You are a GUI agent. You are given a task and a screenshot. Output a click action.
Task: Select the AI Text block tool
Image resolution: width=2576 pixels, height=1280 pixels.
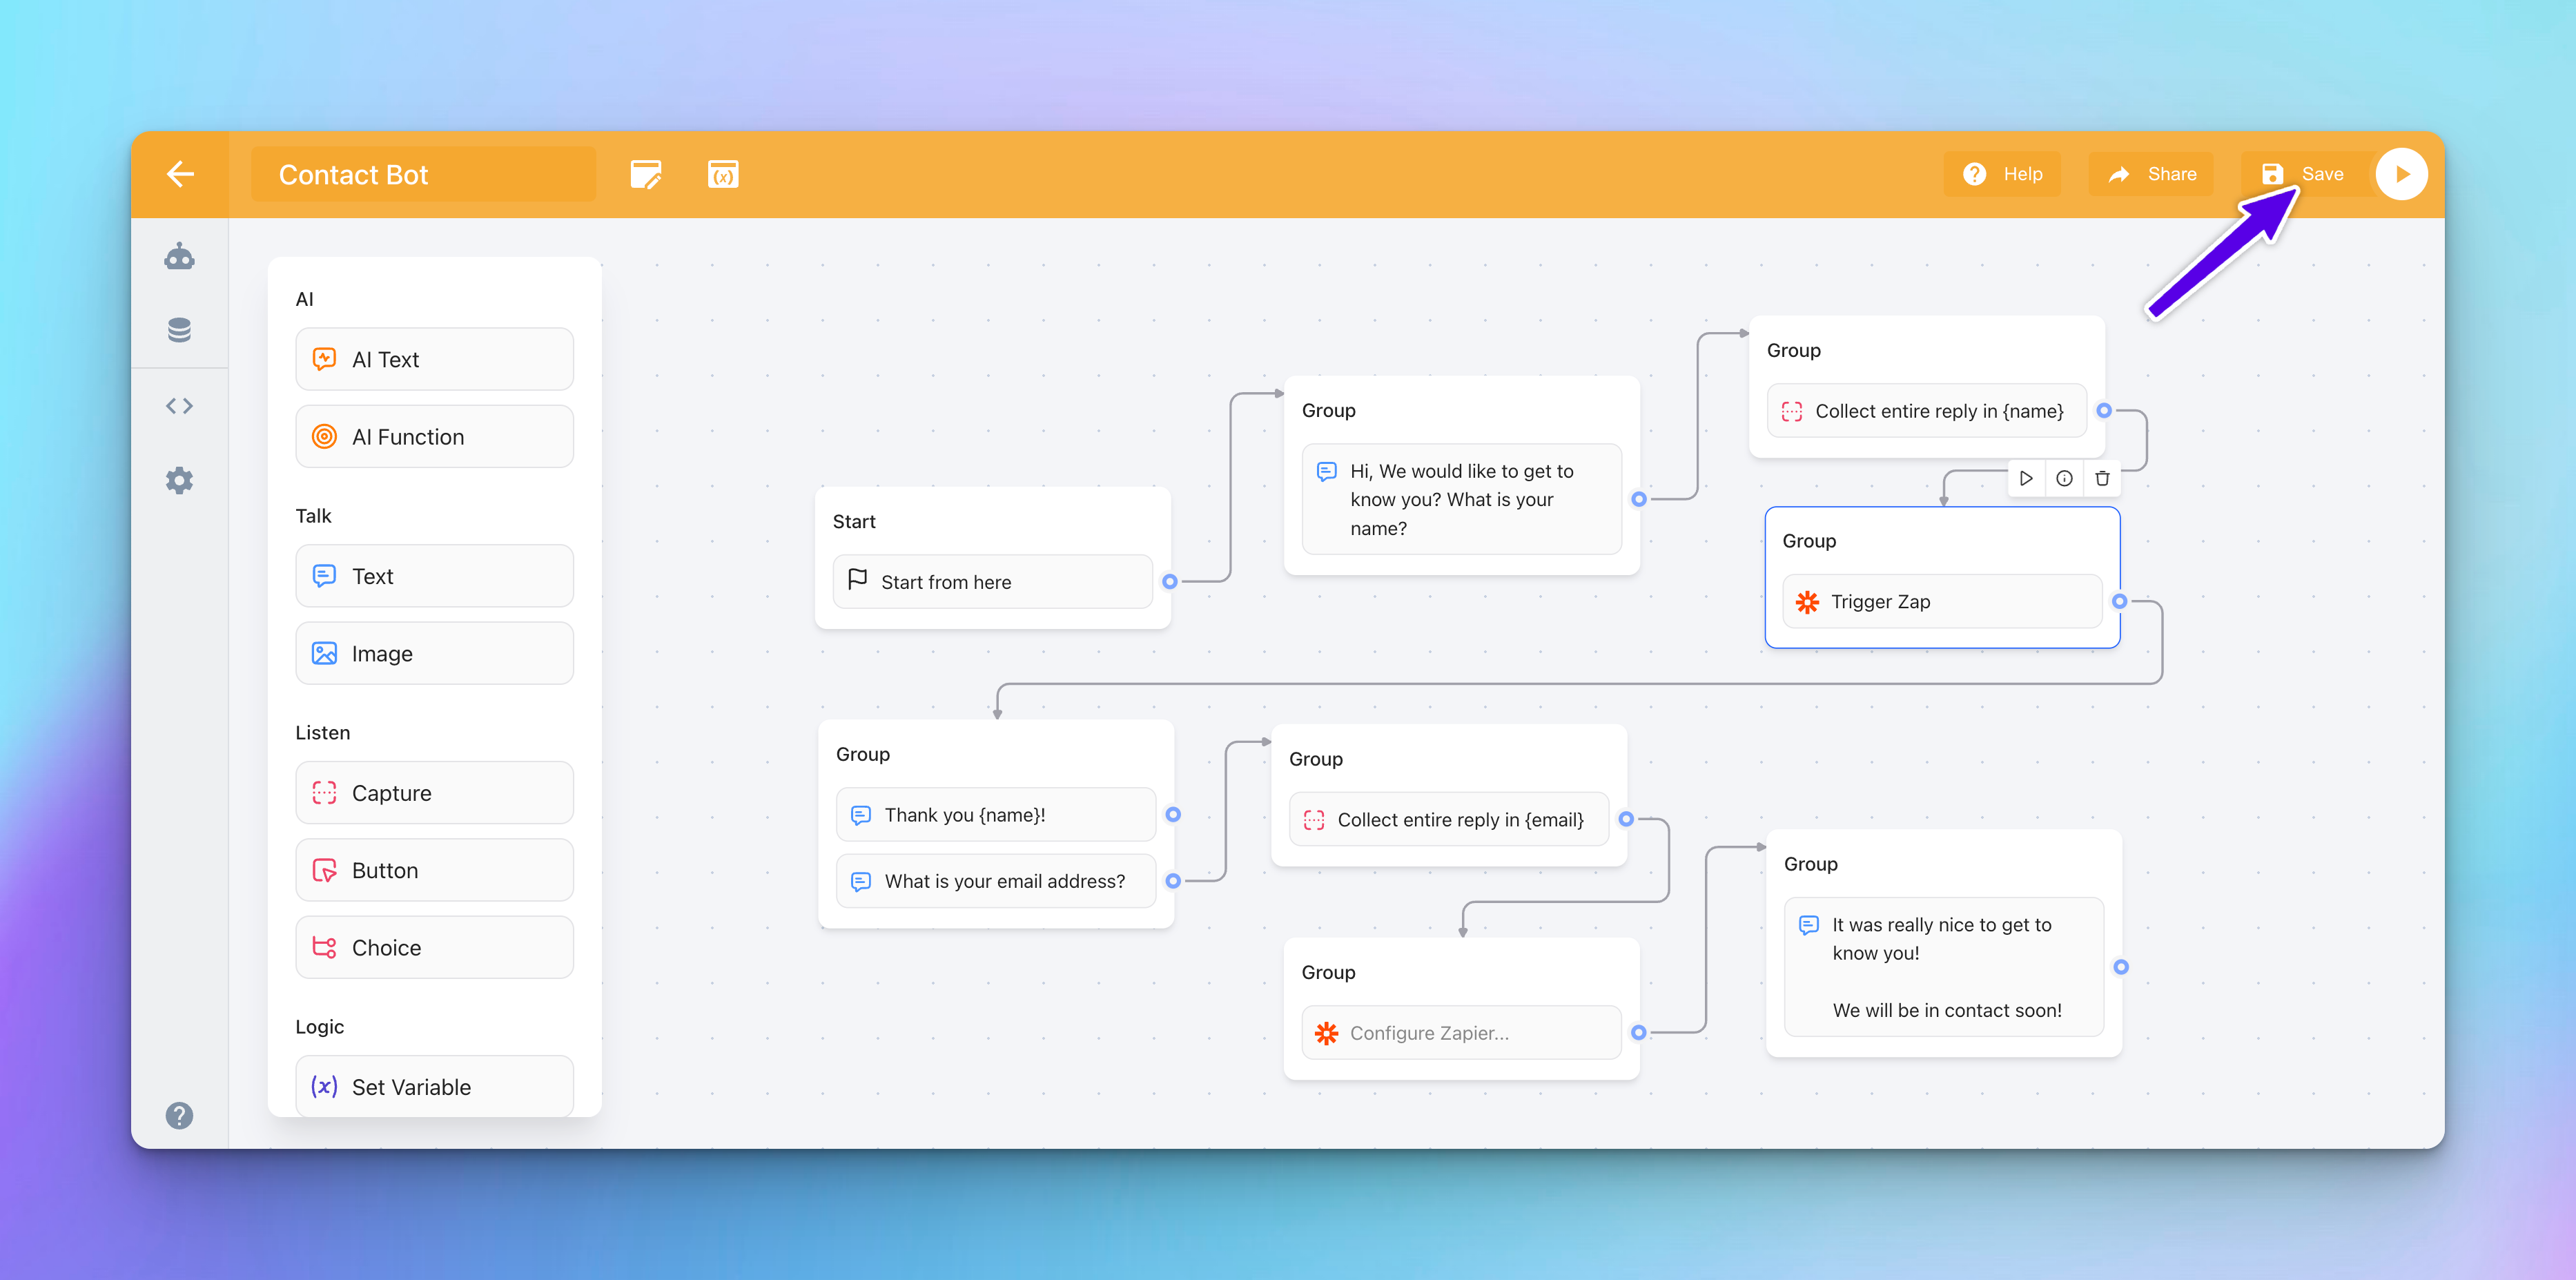(x=436, y=358)
